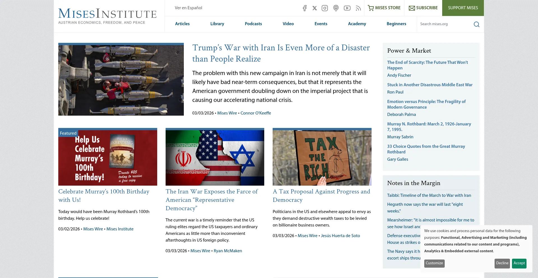
Task: Click the magnifier search icon
Action: pos(477,24)
